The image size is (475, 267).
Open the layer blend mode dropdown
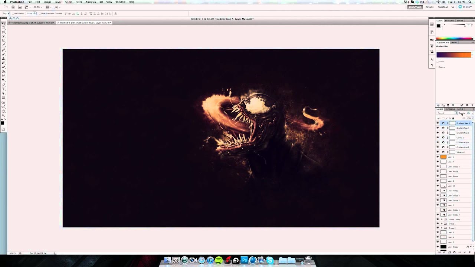pyautogui.click(x=447, y=113)
